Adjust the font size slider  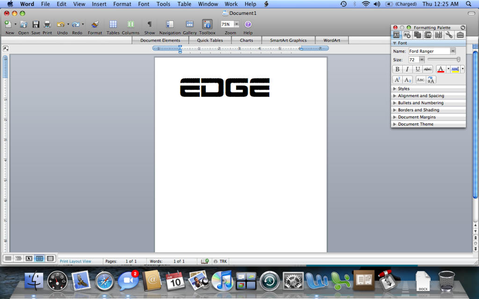[x=458, y=59]
